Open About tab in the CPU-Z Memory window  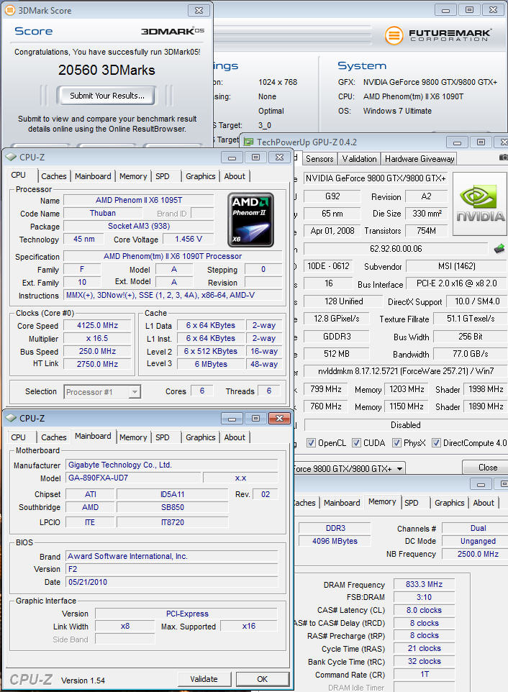484,503
